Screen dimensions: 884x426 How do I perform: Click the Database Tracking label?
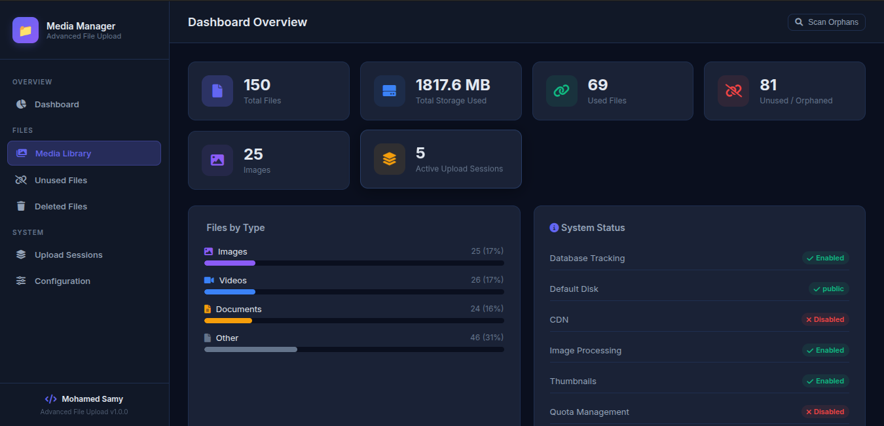pos(587,258)
